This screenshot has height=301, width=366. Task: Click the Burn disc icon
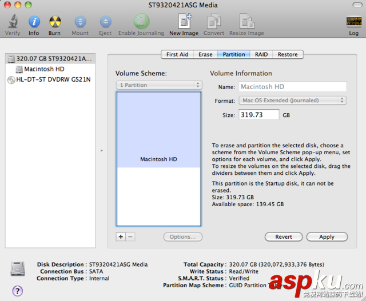point(55,22)
